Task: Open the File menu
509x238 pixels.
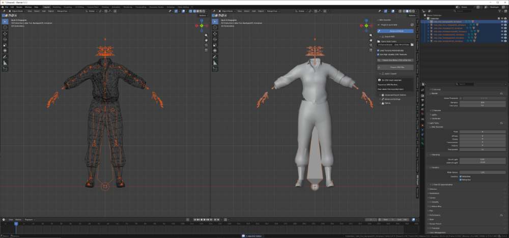Action: (7, 7)
